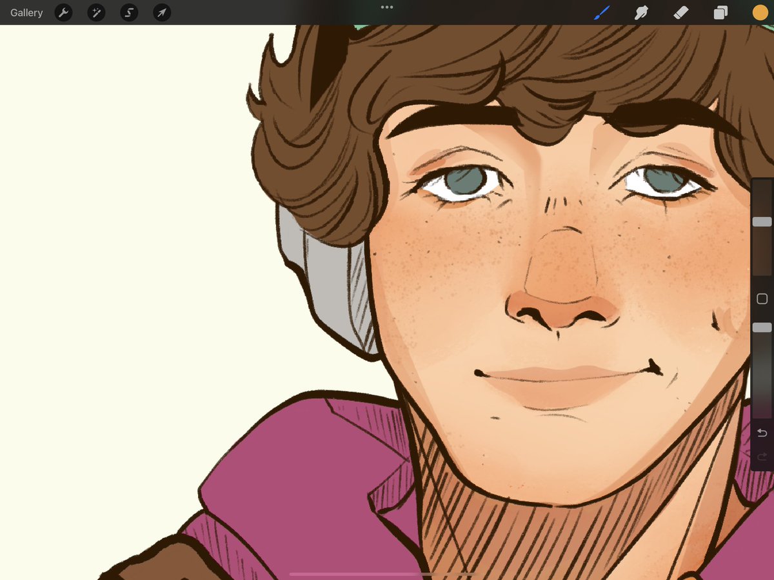774x580 pixels.
Task: Select the Smudge tool
Action: coord(641,12)
